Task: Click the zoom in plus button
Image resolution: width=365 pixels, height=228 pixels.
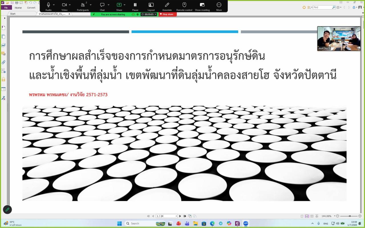Action: [x=360, y=216]
